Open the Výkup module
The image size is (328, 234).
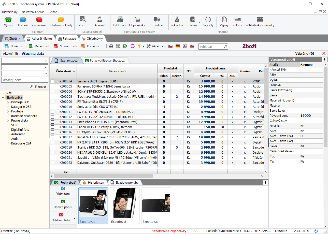8,22
